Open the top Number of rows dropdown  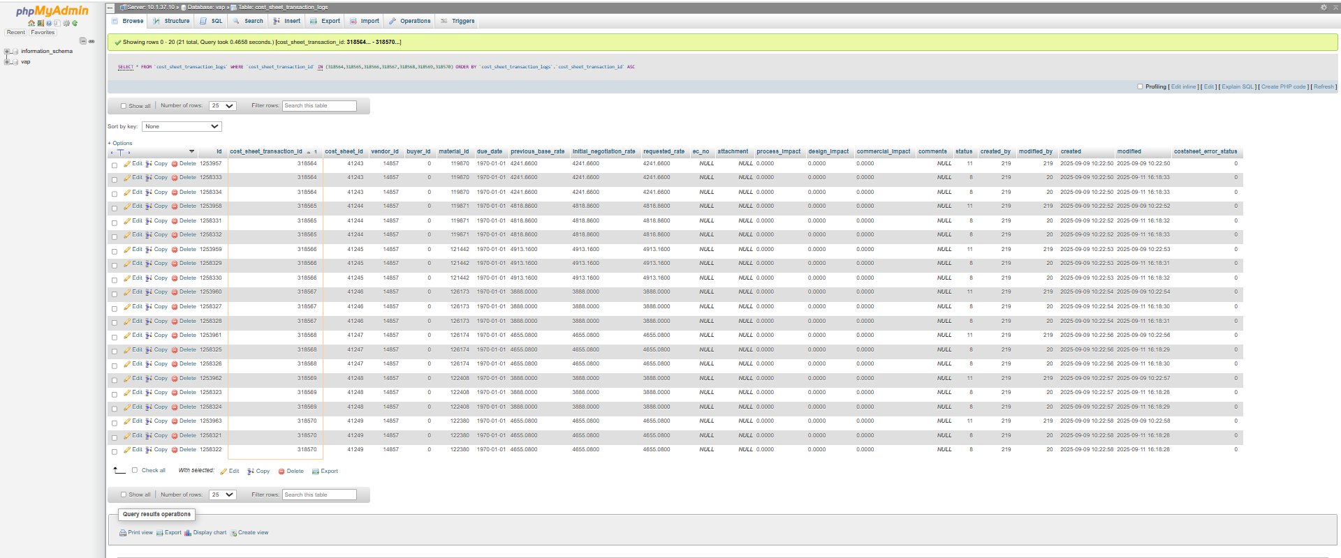223,106
